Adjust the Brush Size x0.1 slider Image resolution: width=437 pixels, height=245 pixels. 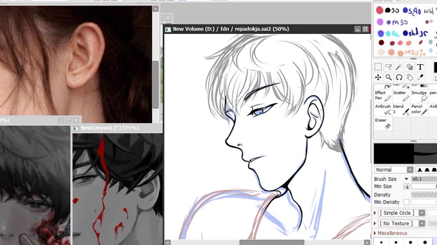pyautogui.click(x=424, y=179)
